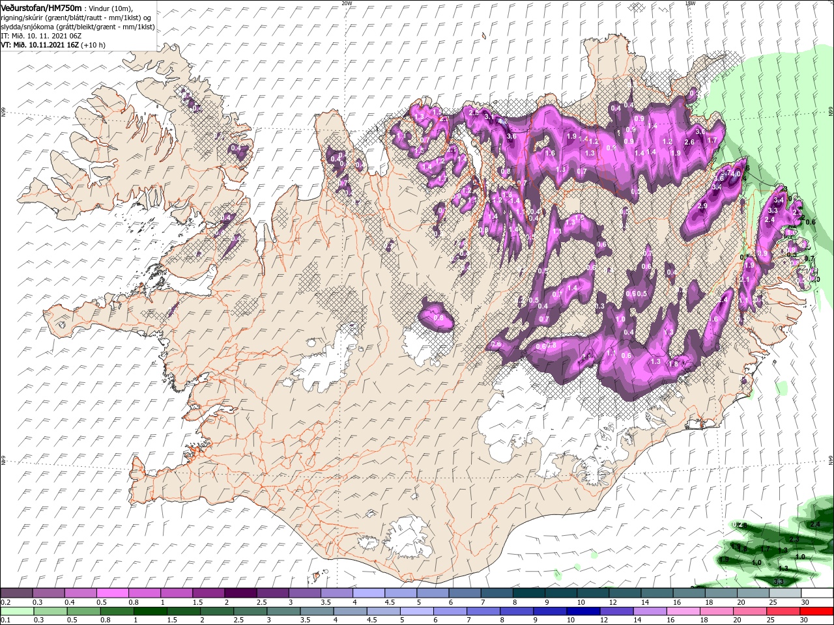Image resolution: width=834 pixels, height=625 pixels.
Task: Click the 20W longitude label
Action: coord(347,3)
